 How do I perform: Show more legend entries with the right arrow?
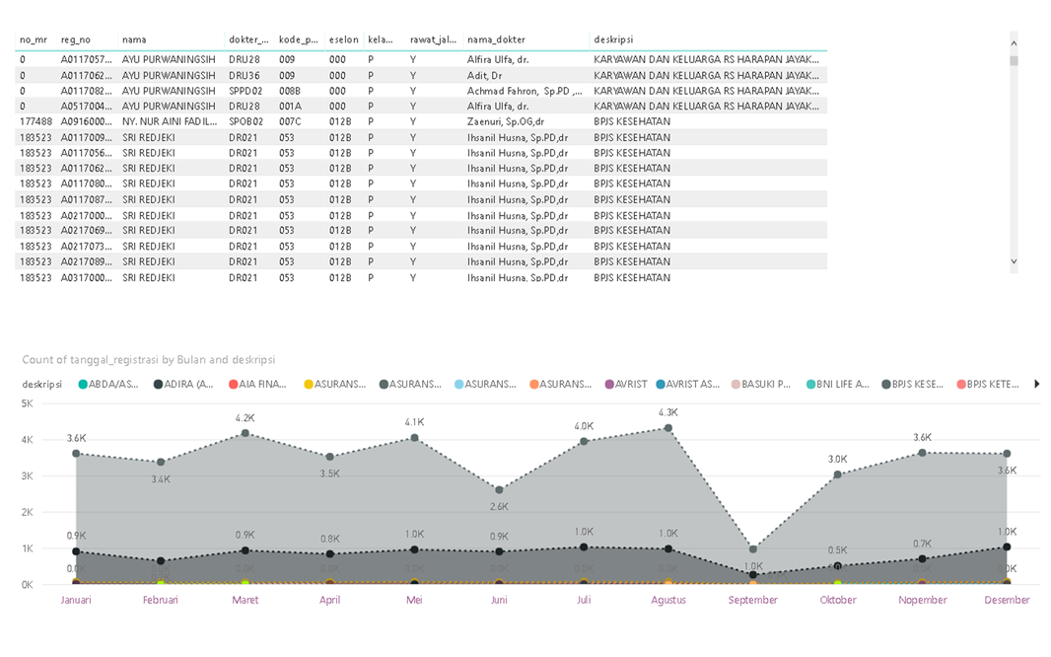tap(1037, 384)
